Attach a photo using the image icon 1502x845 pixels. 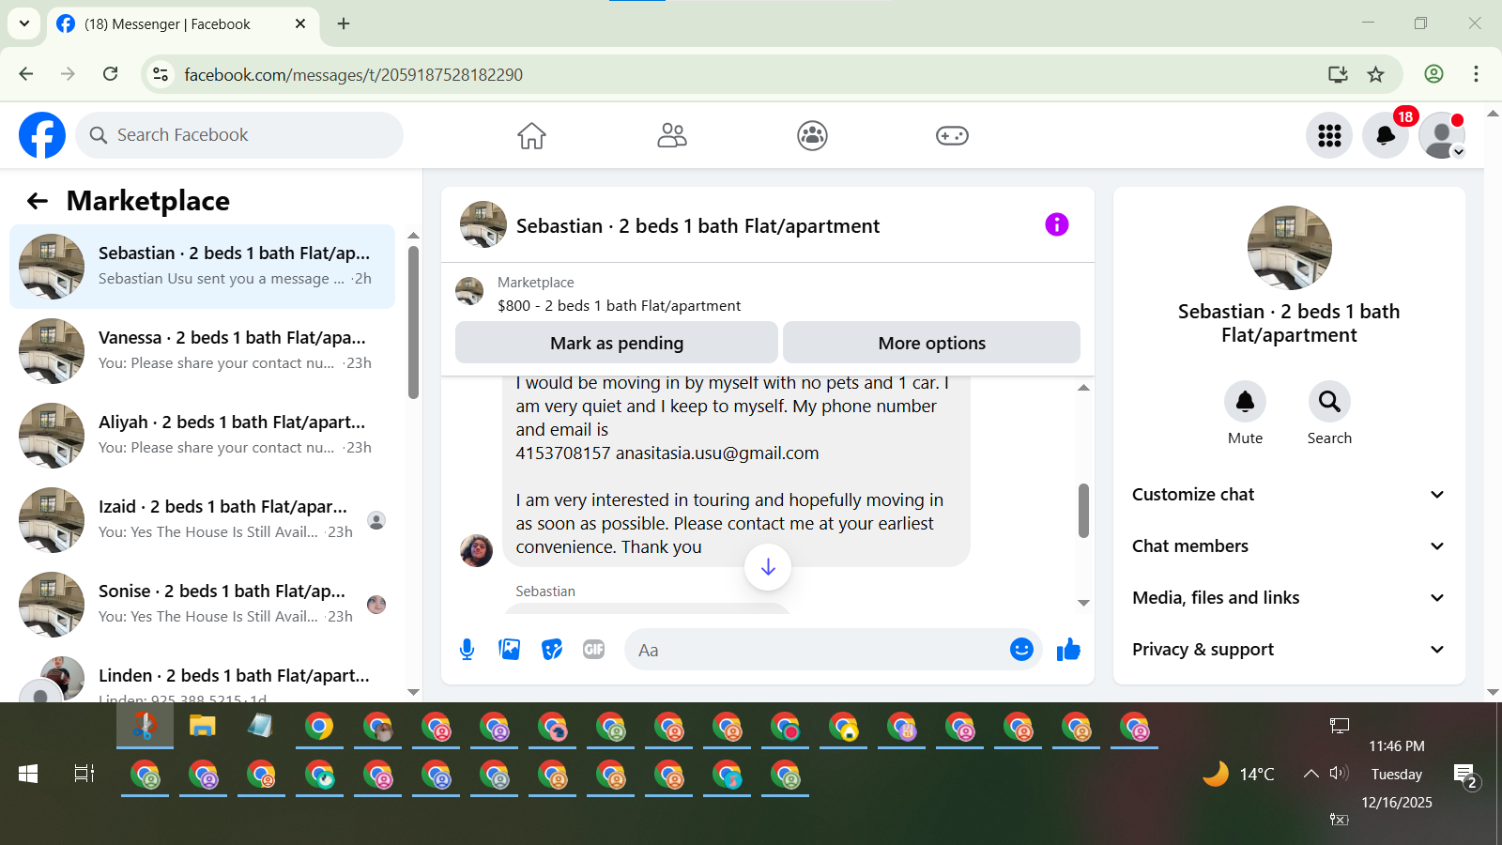pos(510,650)
